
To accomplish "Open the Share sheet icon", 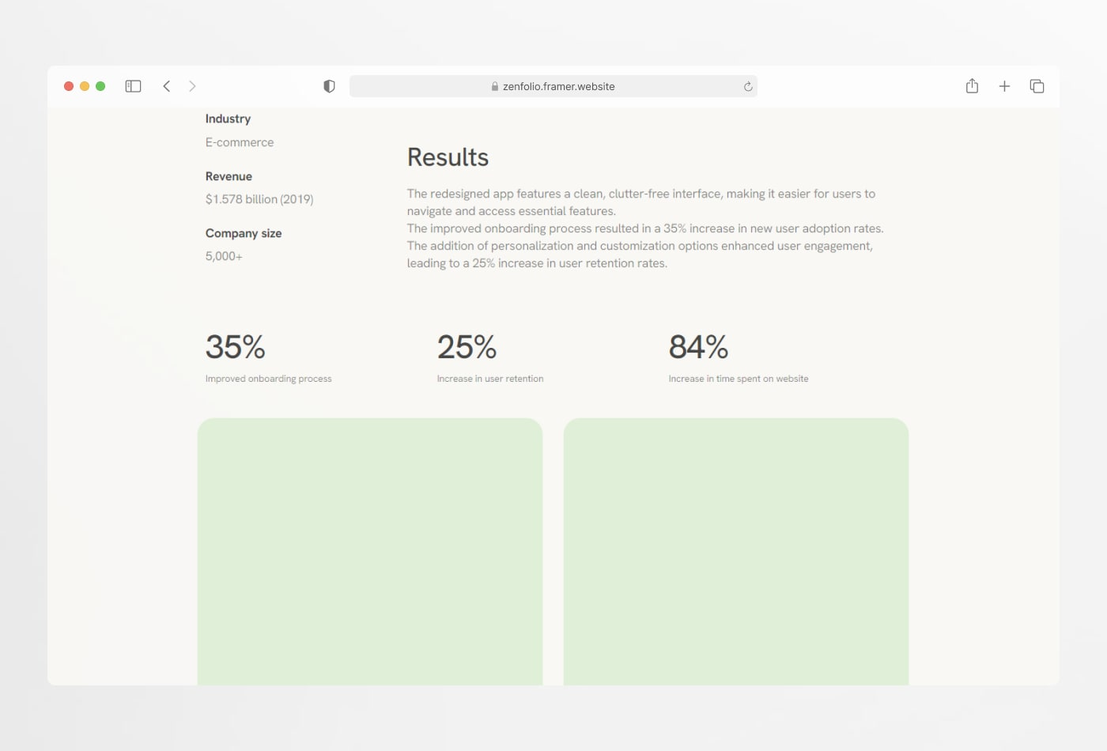I will point(972,86).
